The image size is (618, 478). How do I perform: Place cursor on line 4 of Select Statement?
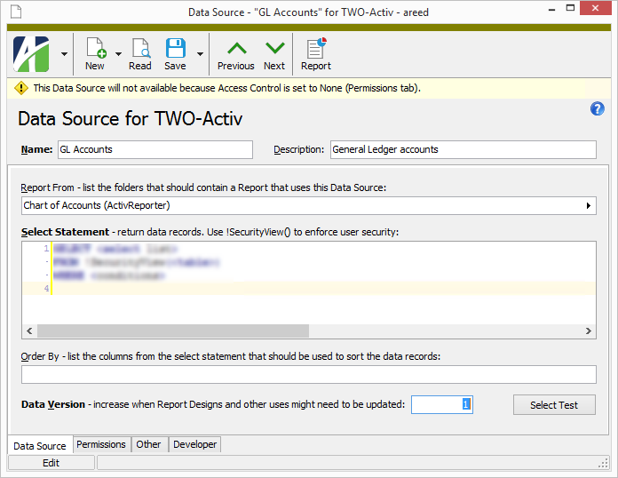click(323, 288)
